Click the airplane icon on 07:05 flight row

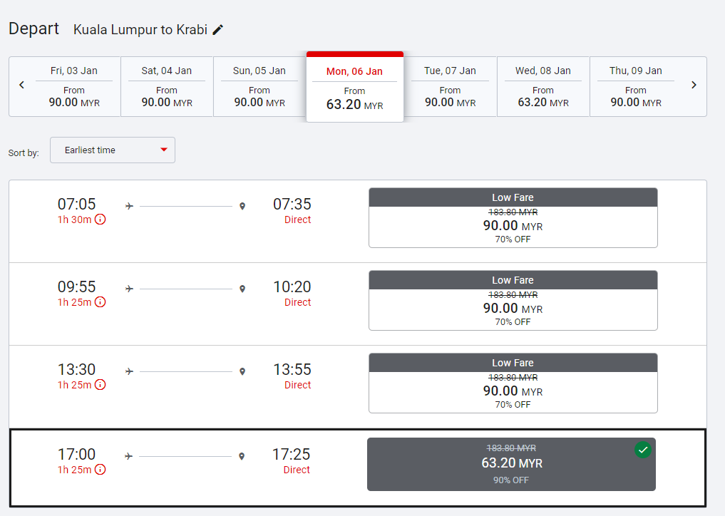(x=129, y=206)
